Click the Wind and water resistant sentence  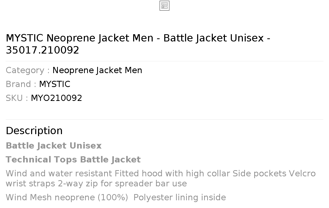click(x=59, y=174)
